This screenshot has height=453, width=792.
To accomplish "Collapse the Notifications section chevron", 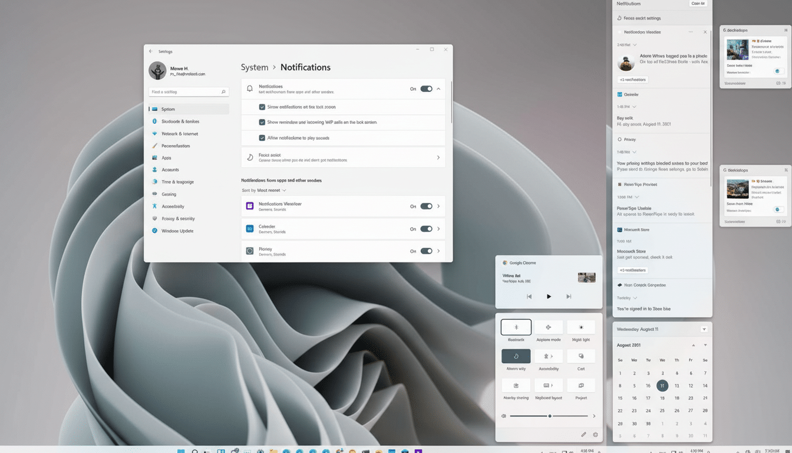I will (x=439, y=88).
